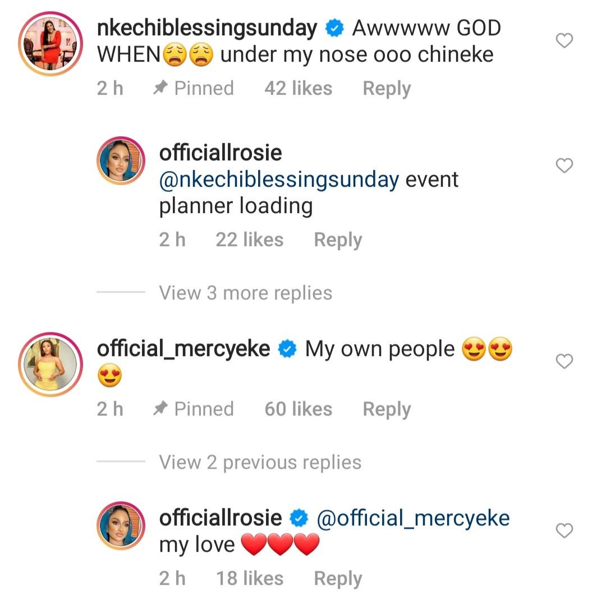The width and height of the screenshot is (606, 600).
Task: Expand "View 3 more replies"
Action: [x=245, y=293]
